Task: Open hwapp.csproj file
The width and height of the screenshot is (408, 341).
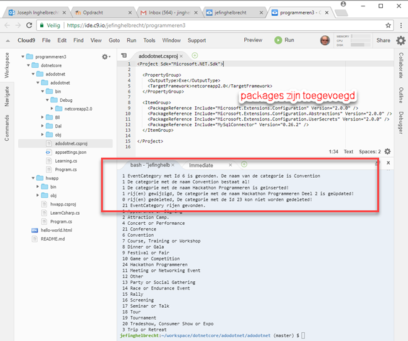Action: (63, 204)
